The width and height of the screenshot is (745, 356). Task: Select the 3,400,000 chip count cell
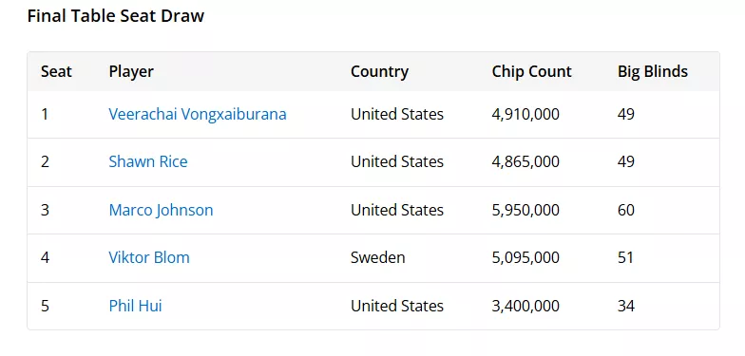click(x=525, y=306)
